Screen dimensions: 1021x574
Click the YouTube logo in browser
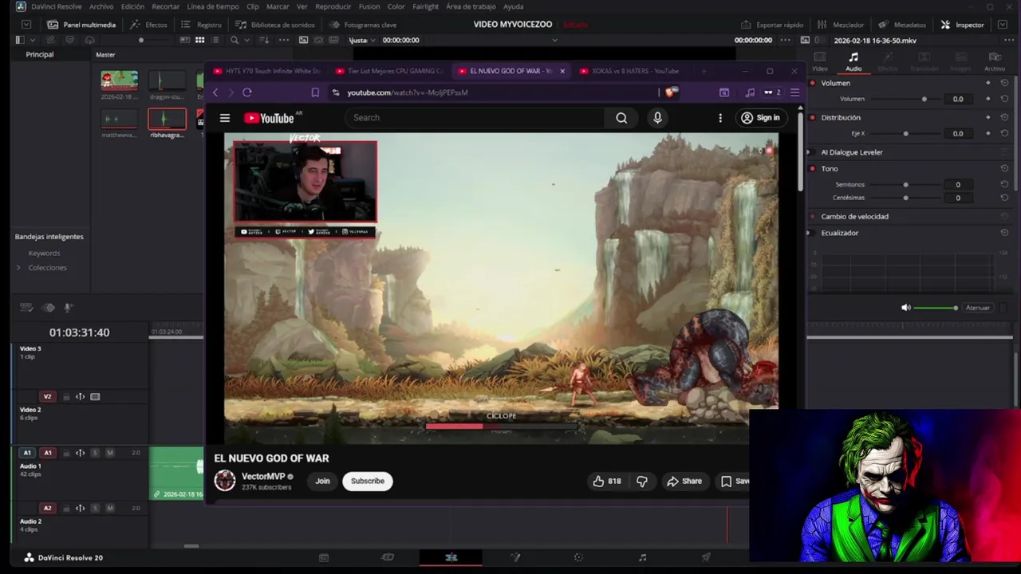(x=269, y=118)
